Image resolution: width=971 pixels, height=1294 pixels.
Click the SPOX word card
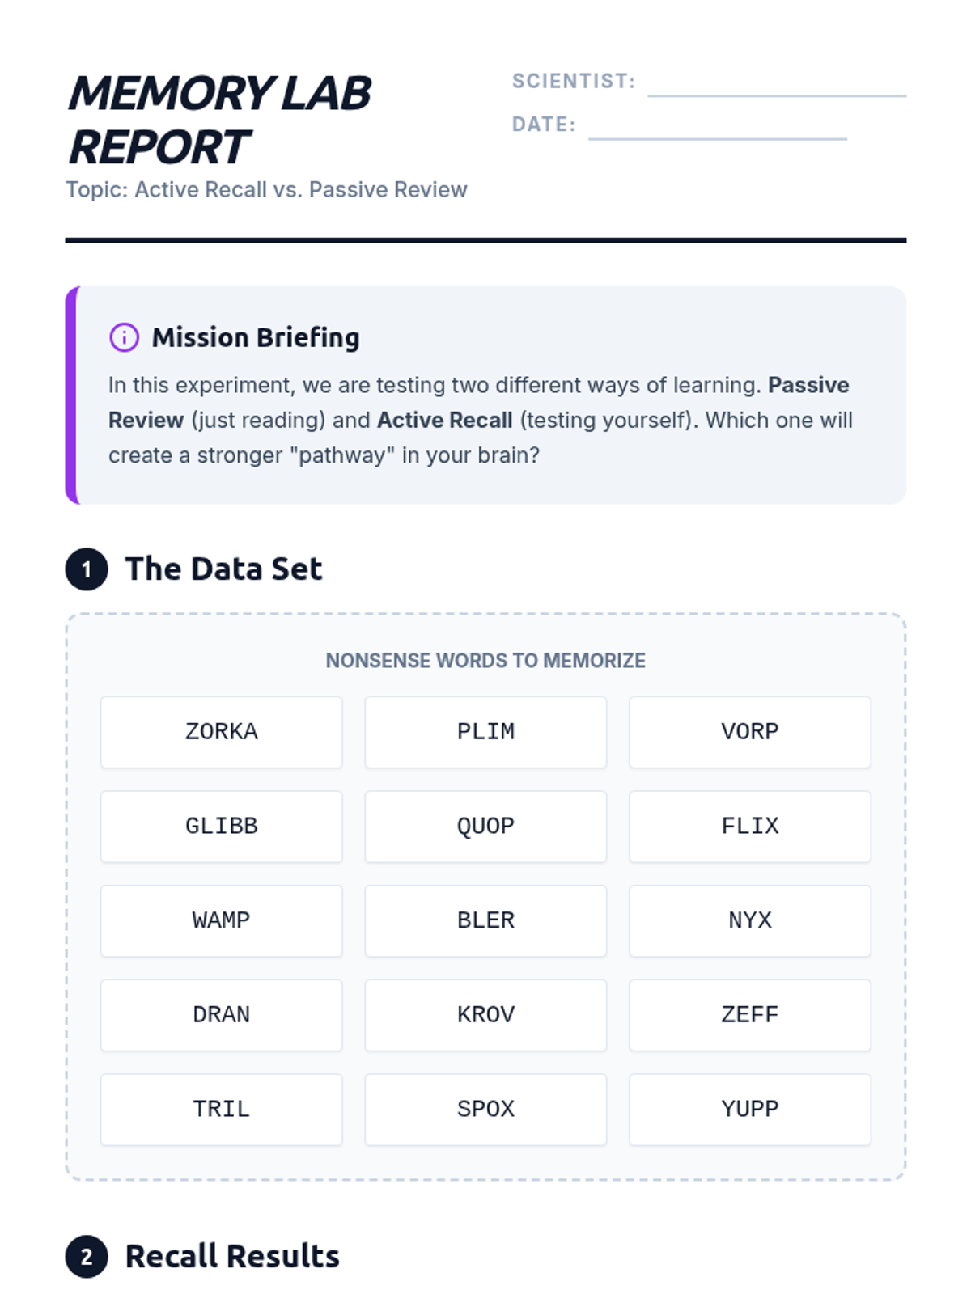pyautogui.click(x=485, y=1110)
